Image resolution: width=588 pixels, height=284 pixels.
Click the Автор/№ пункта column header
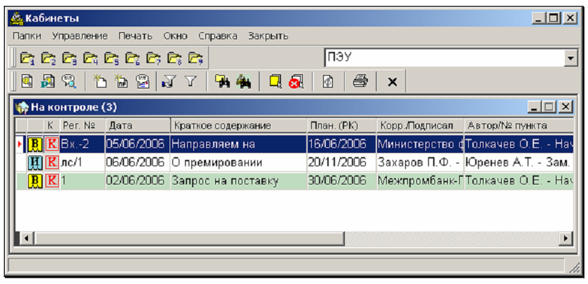tap(519, 126)
